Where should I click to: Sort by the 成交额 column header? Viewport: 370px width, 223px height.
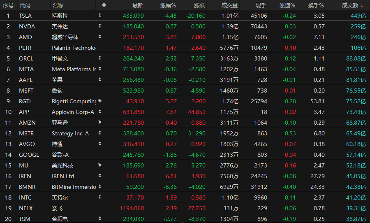pyautogui.click(x=350, y=5)
